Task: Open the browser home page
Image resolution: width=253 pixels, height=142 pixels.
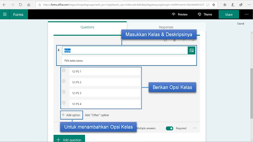Action: coord(29,5)
